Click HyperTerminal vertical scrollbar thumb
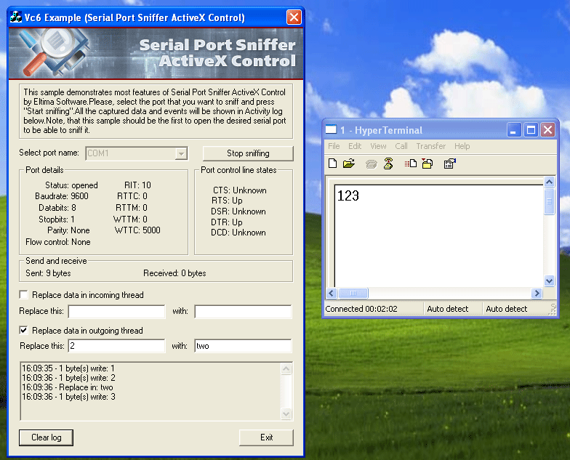This screenshot has width=570, height=460. coord(550,201)
